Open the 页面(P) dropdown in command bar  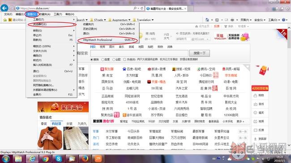coord(246,20)
